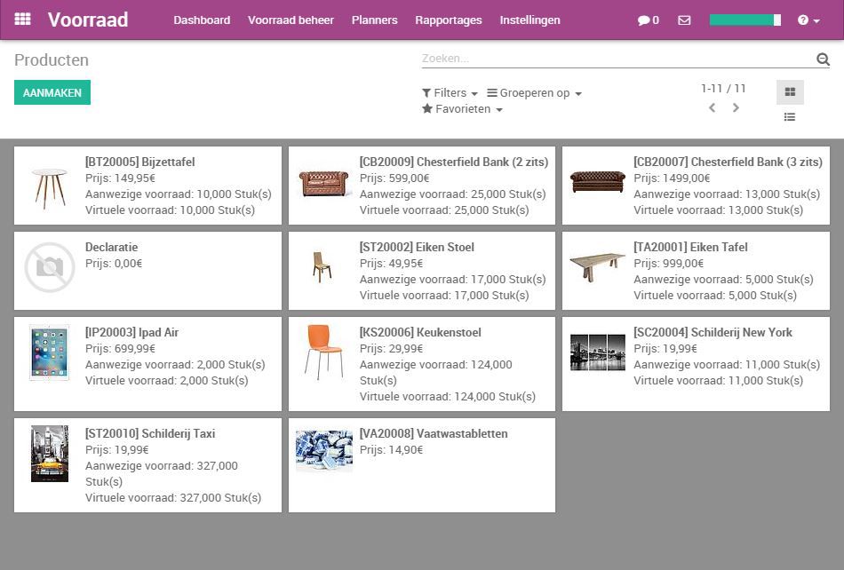Click inside the Zoeken search field

pos(577,58)
